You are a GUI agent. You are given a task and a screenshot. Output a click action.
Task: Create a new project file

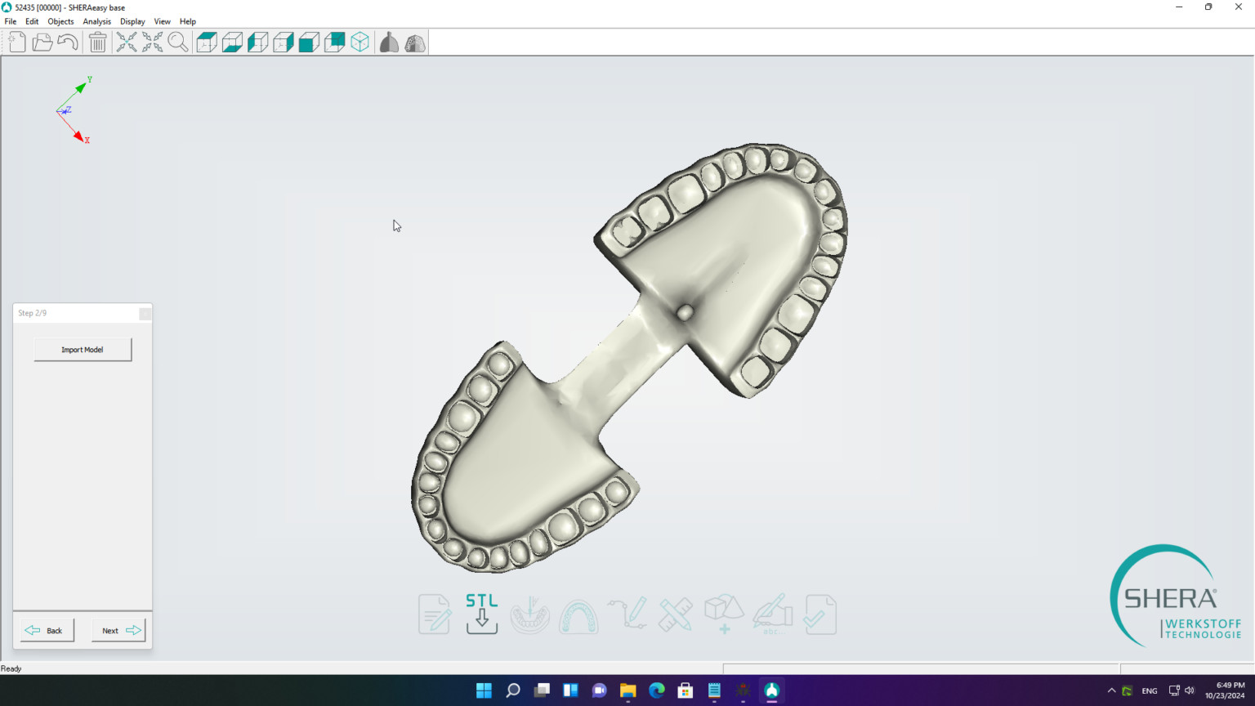pyautogui.click(x=16, y=42)
